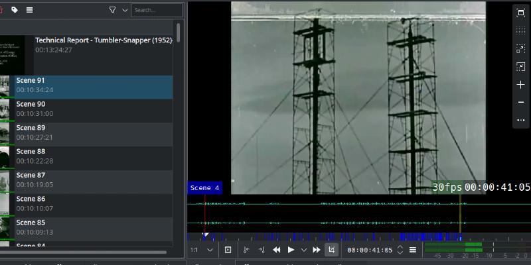Toggle the monitor grid overlay
This screenshot has width=531, height=265.
point(521,30)
